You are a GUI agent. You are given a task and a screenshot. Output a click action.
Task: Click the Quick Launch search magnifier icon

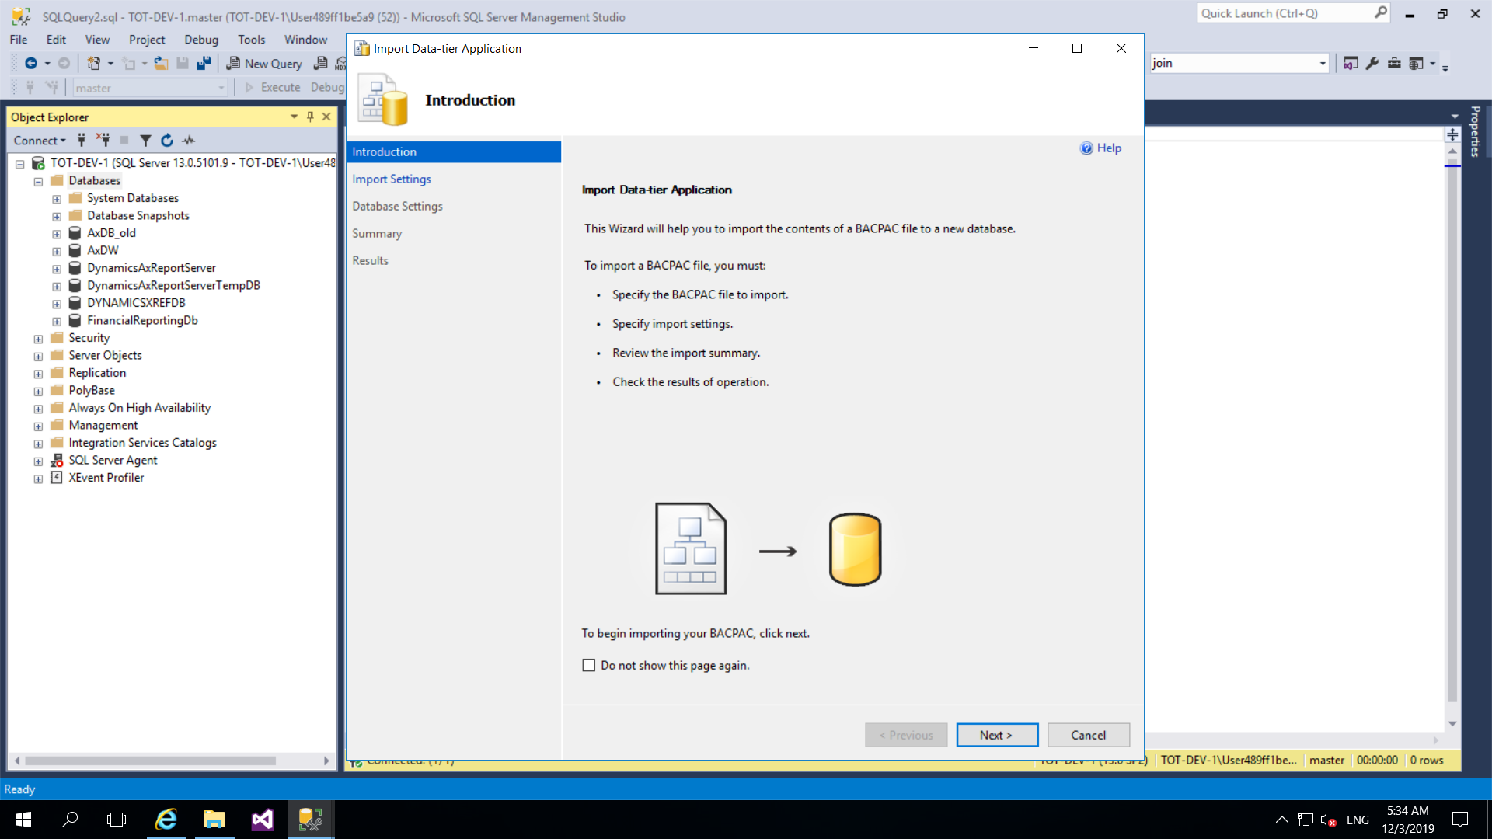[1380, 12]
